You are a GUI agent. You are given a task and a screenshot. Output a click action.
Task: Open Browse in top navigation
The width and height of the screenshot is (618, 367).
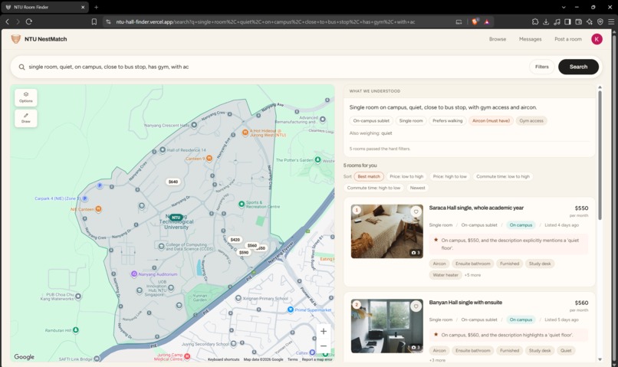pyautogui.click(x=498, y=39)
